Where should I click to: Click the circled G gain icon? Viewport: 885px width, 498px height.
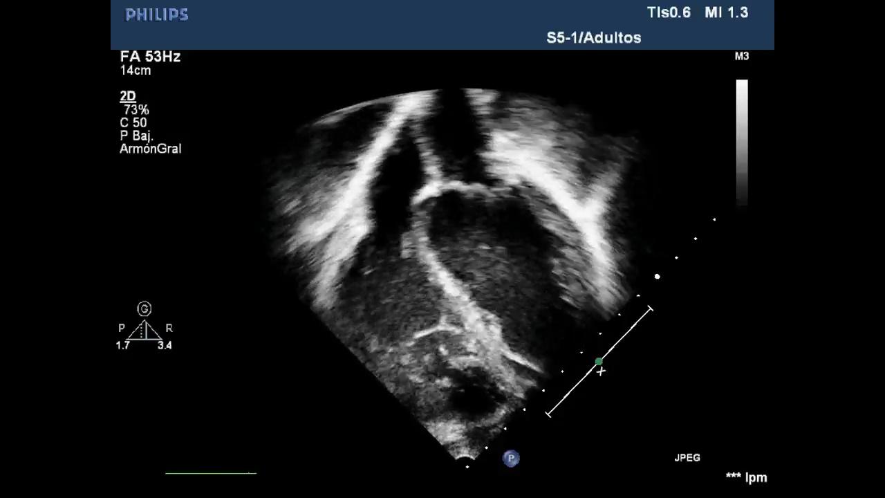(145, 308)
